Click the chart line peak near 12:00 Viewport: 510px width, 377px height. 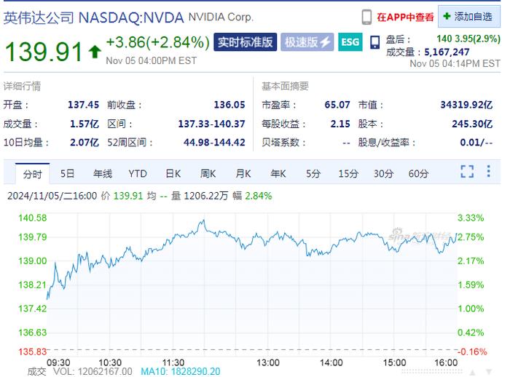(203, 221)
